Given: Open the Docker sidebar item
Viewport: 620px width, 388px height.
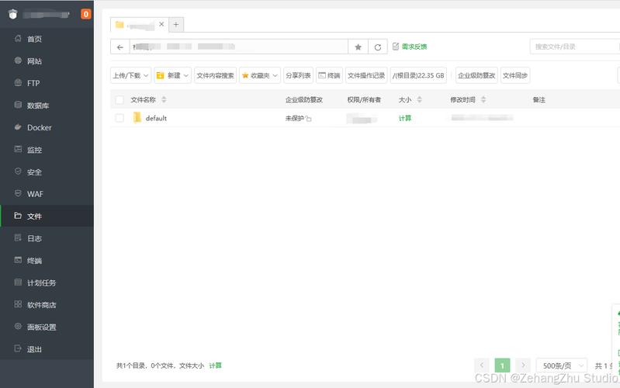Looking at the screenshot, I should (47, 127).
